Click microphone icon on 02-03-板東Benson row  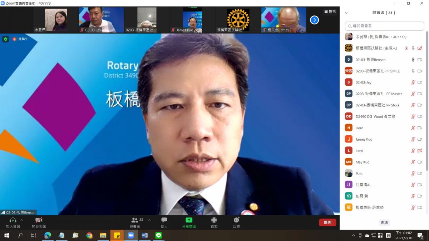pos(413,60)
